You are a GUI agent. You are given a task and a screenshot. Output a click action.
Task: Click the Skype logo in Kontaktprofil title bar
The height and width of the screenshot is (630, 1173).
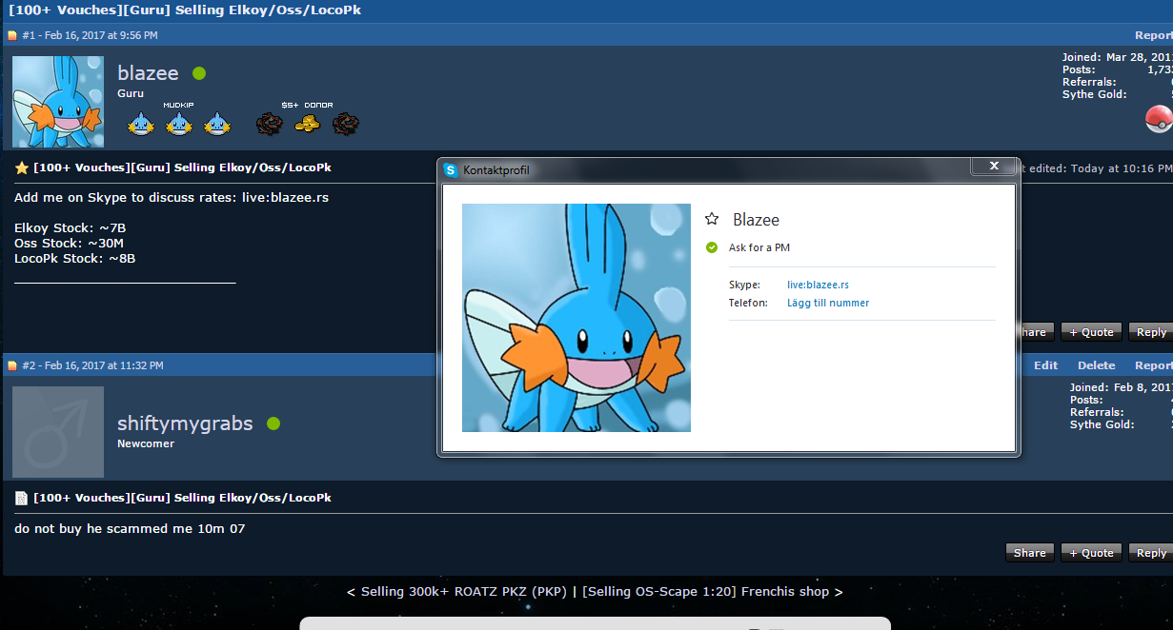pos(452,170)
